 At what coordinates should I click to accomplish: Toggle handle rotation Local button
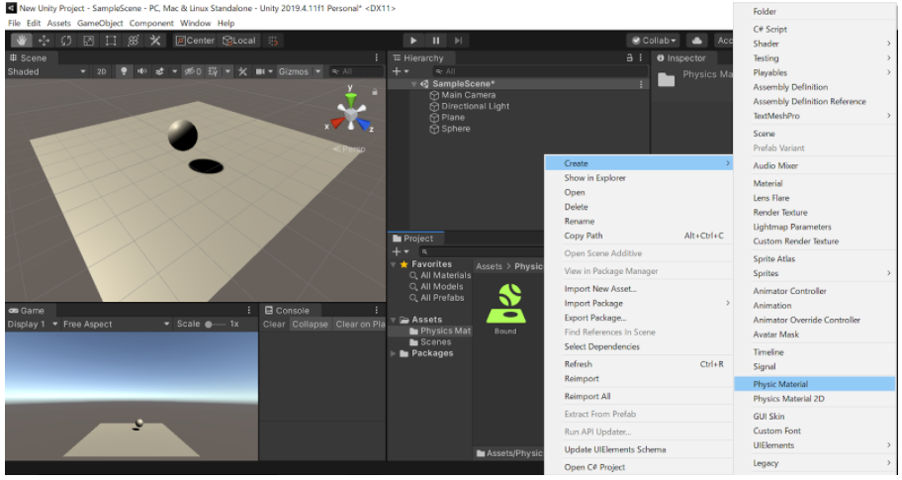click(239, 41)
